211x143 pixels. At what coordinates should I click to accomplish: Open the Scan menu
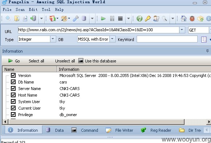(20, 9)
